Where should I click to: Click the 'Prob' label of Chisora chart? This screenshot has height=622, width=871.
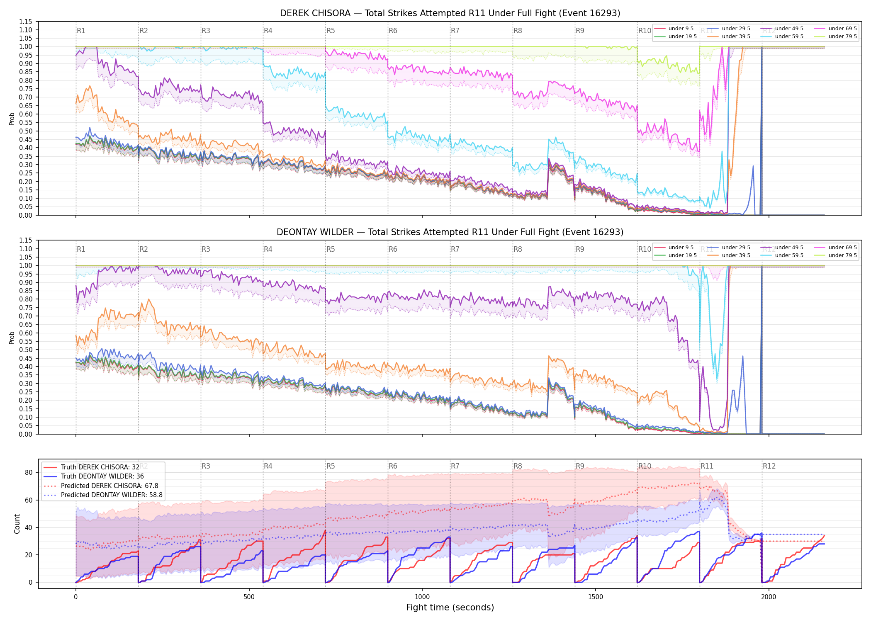[12, 119]
